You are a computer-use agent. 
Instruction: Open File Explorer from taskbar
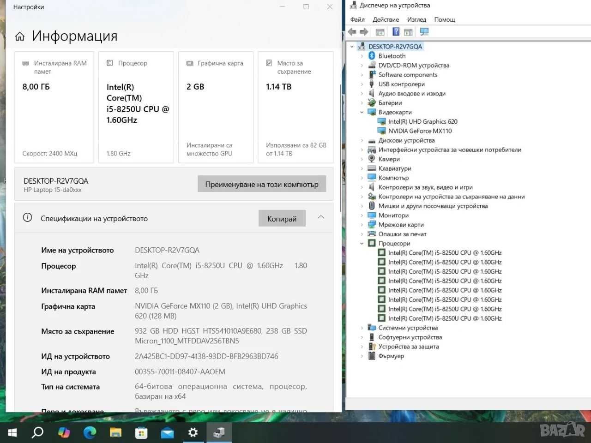[115, 432]
